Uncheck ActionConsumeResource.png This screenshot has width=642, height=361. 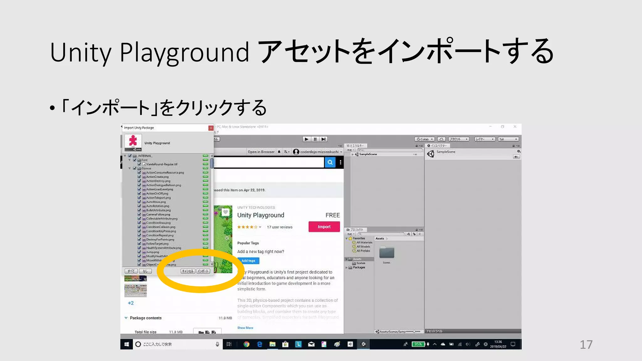(x=139, y=173)
